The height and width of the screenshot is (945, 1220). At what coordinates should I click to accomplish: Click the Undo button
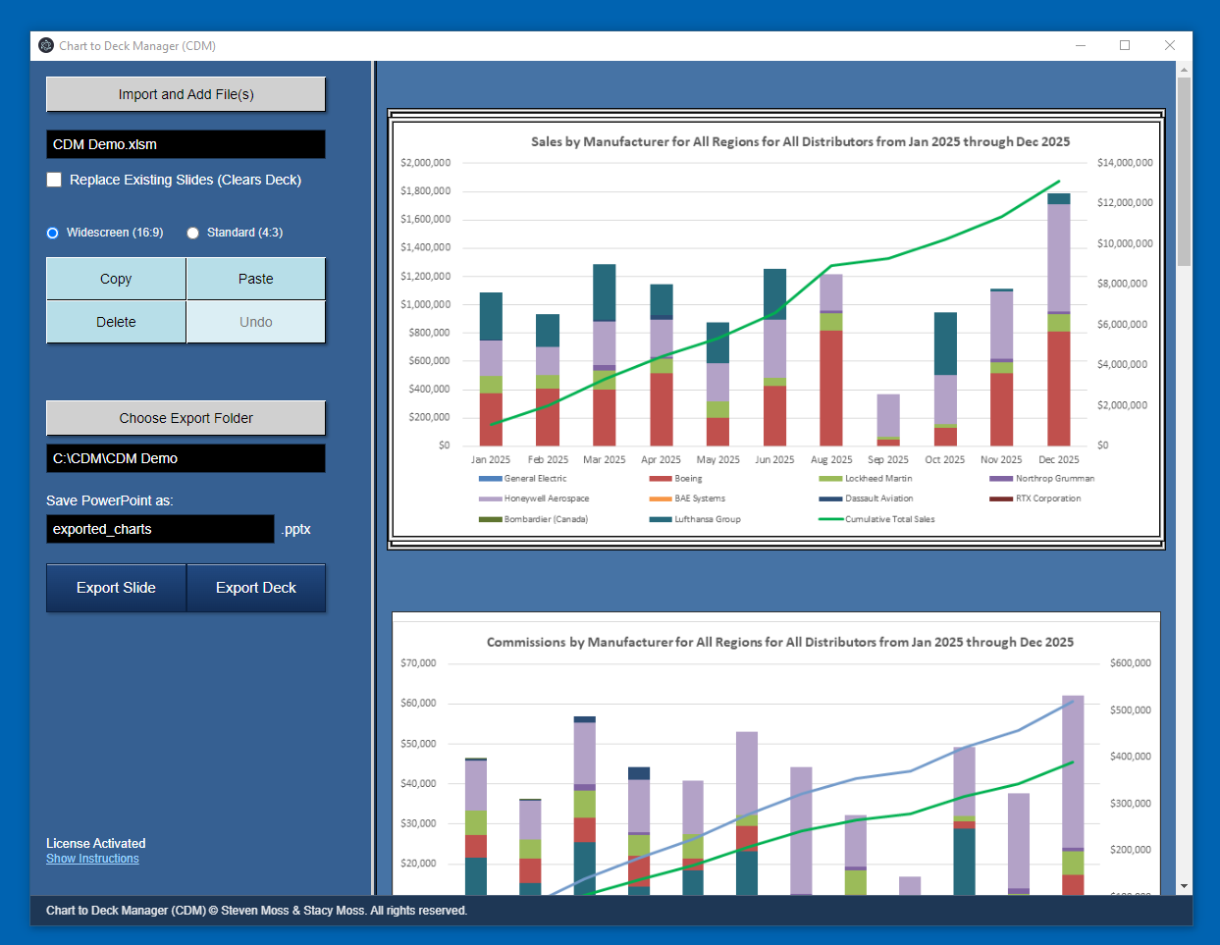(255, 322)
